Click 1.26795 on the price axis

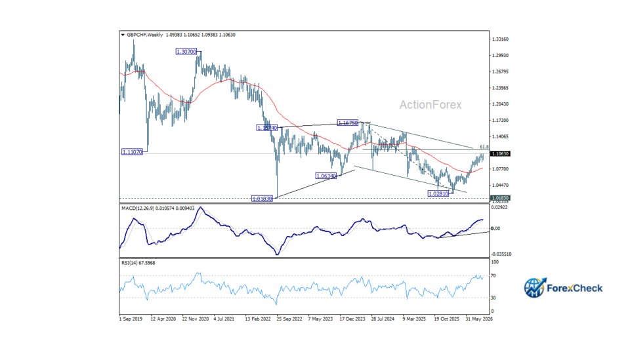(500, 72)
